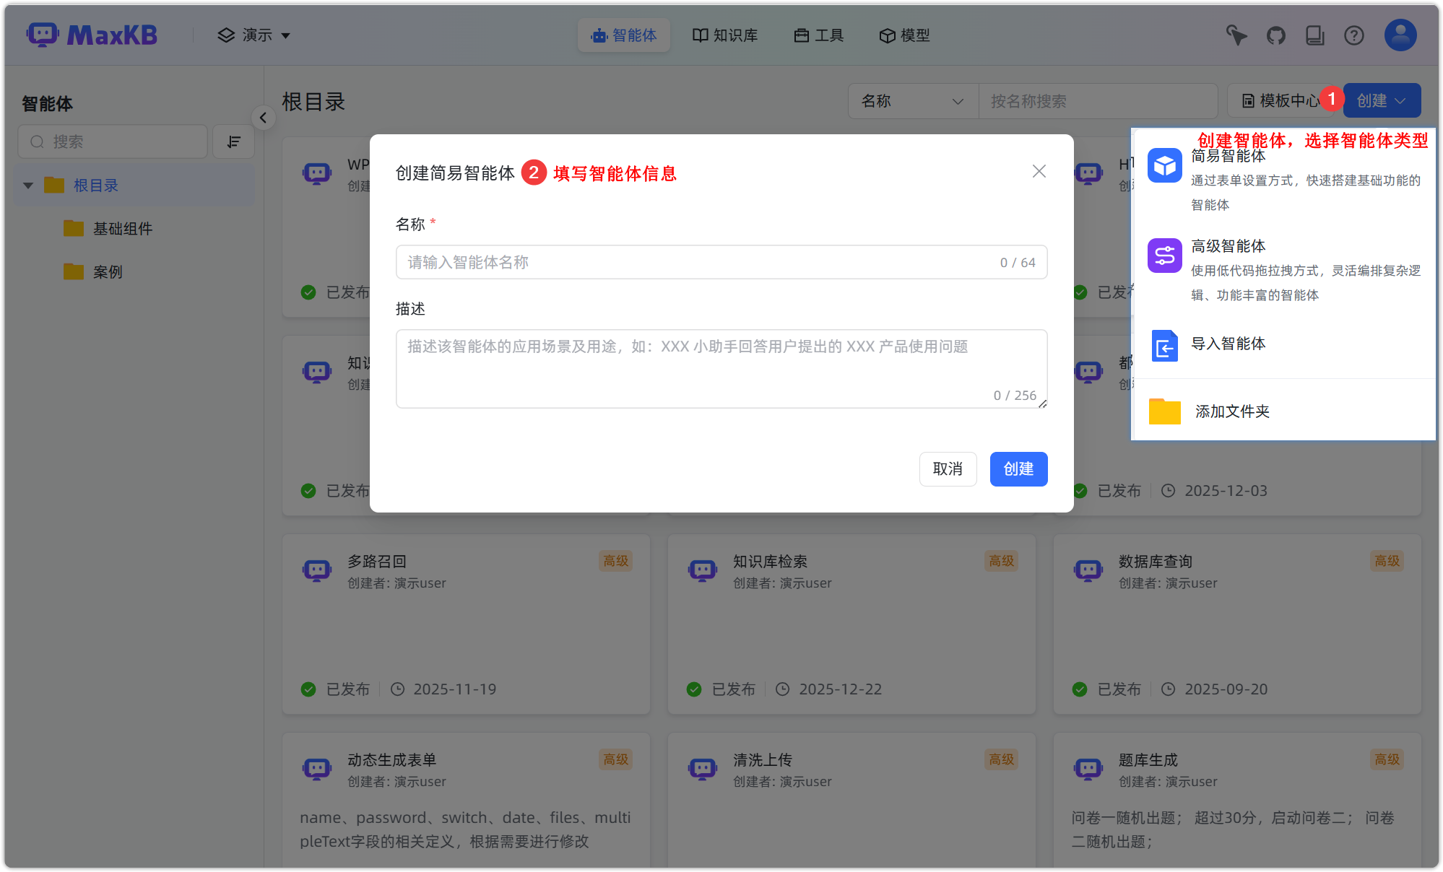
Task: Select the 案例 folder in tree
Action: click(x=107, y=272)
